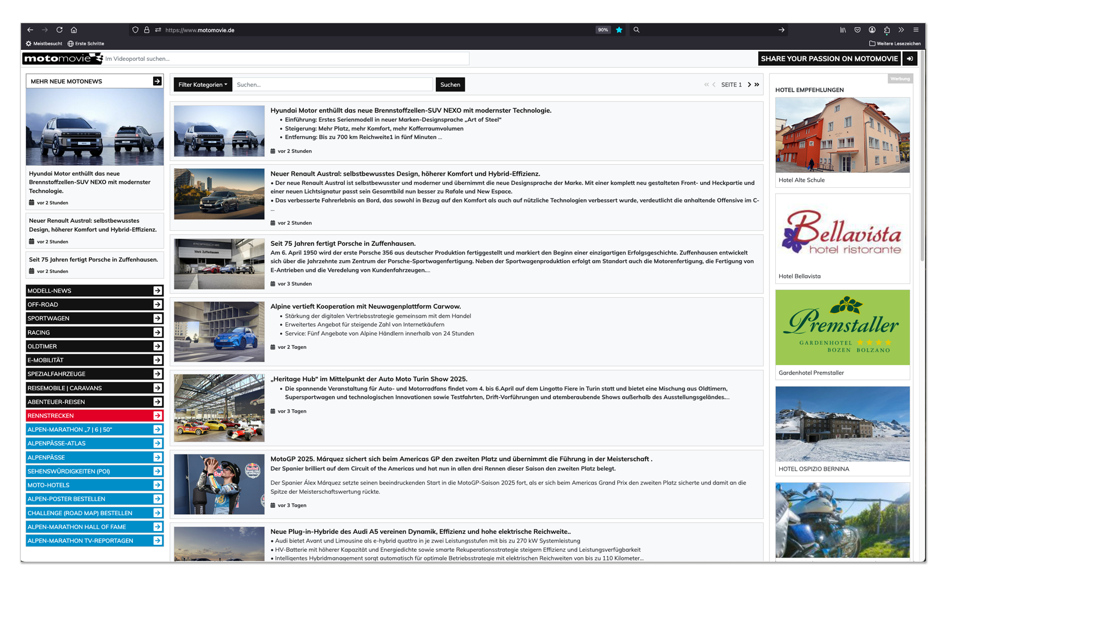Click arrow icon in OLDTIMER row
Viewport: 1114px width, 626px height.
(157, 346)
